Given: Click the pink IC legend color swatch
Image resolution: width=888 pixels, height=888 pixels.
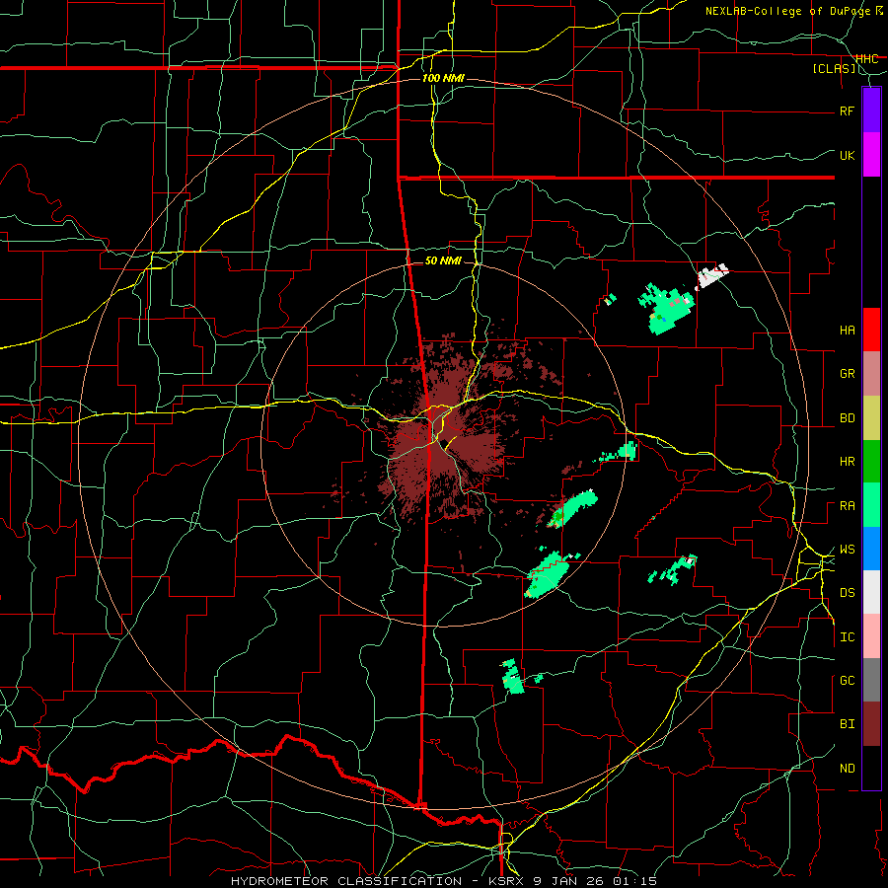Looking at the screenshot, I should (x=871, y=636).
